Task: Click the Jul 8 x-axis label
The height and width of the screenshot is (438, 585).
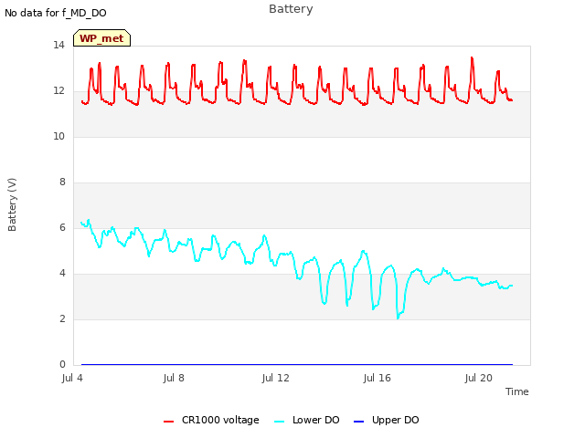Action: pyautogui.click(x=174, y=378)
